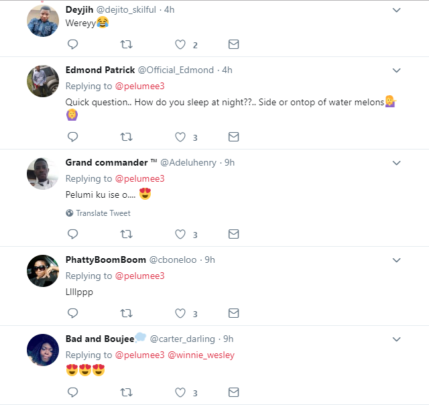Retweet Deyjih's Wereyy tweet
The image size is (429, 405).
125,45
